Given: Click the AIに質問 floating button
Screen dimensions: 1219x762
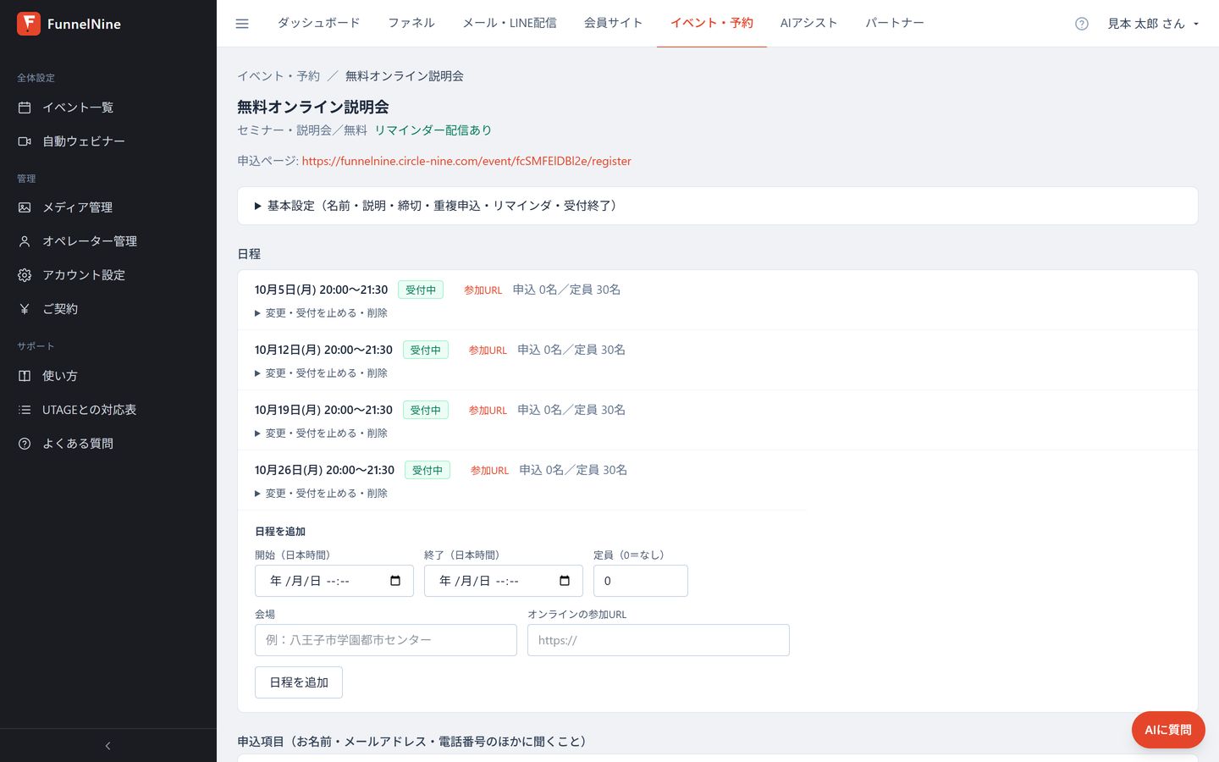Looking at the screenshot, I should pos(1168,730).
